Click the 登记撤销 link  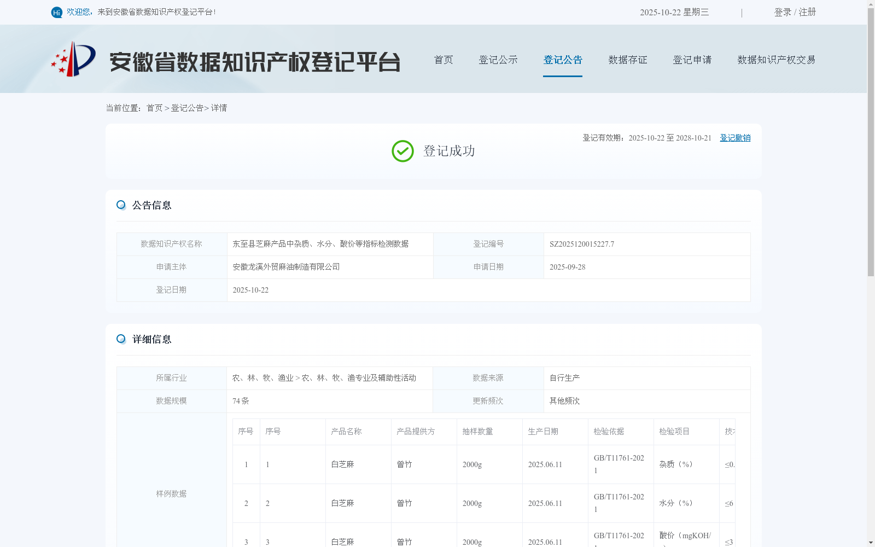[735, 138]
